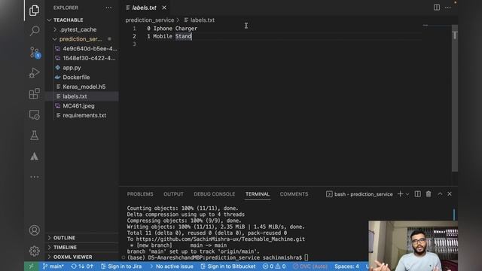
Task: Expand the .pytest_cache folder
Action: click(78, 29)
